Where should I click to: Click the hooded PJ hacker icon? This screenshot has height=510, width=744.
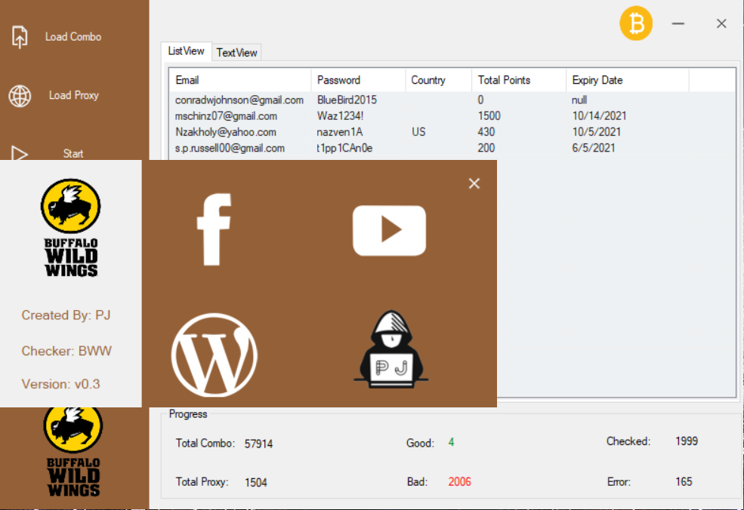[x=391, y=349]
